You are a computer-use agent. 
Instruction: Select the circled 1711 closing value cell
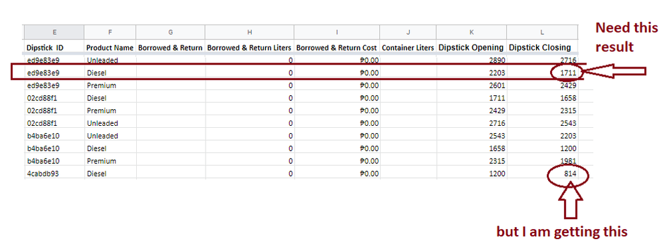542,73
